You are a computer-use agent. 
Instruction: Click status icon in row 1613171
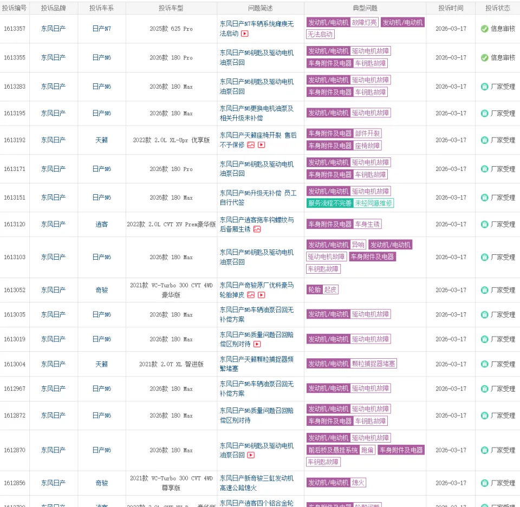click(484, 169)
